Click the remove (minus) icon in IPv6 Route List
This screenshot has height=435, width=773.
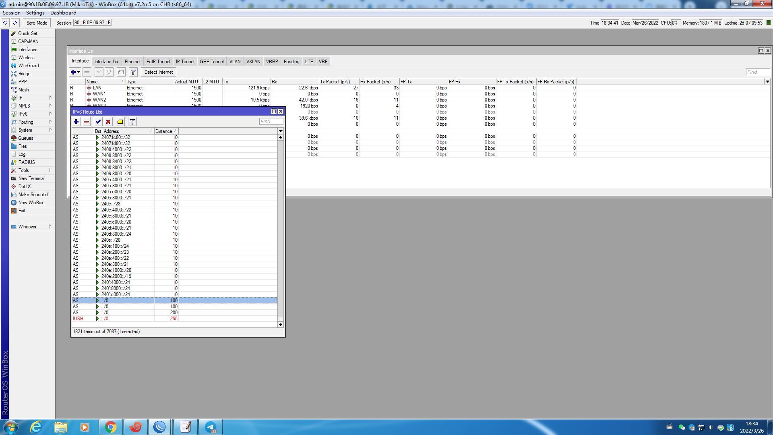click(x=86, y=122)
